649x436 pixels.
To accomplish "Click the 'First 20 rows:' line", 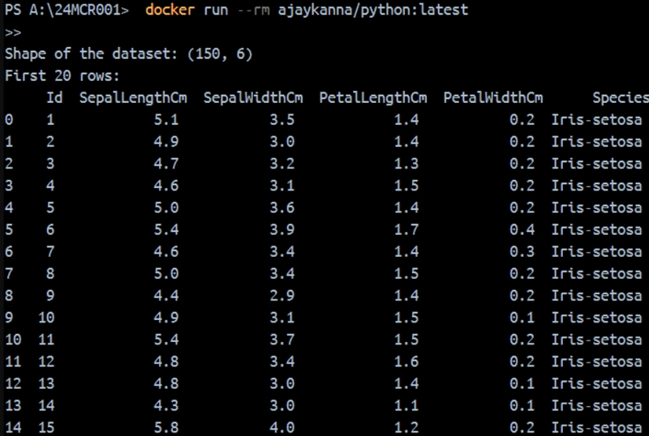I will point(62,75).
